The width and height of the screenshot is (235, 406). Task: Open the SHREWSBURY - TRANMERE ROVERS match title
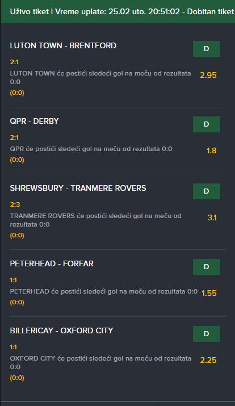78,188
